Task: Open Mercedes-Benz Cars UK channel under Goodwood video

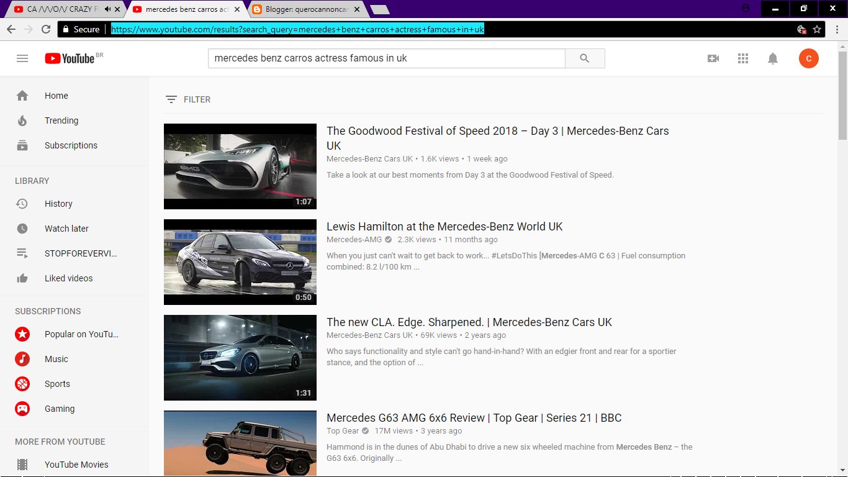Action: 369,159
